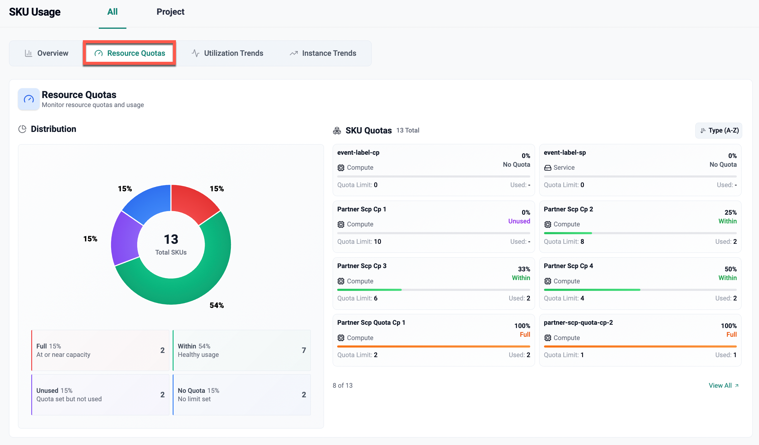Click the Service icon on event-label-sp card

(x=548, y=168)
